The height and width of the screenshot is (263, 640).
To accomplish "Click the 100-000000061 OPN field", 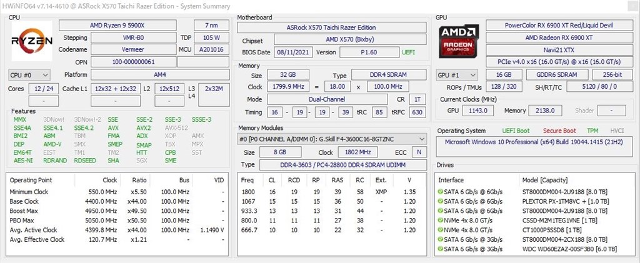I will click(x=134, y=62).
